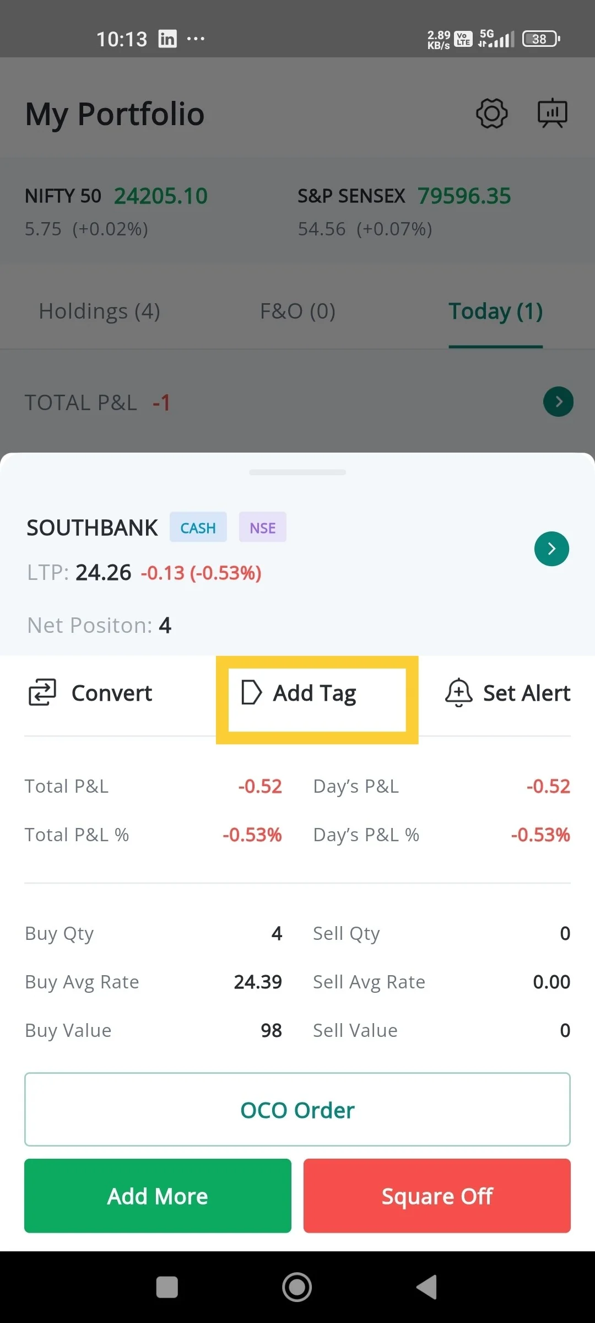Tap the CASH product tag badge
Image resolution: width=595 pixels, height=1323 pixels.
pos(198,528)
